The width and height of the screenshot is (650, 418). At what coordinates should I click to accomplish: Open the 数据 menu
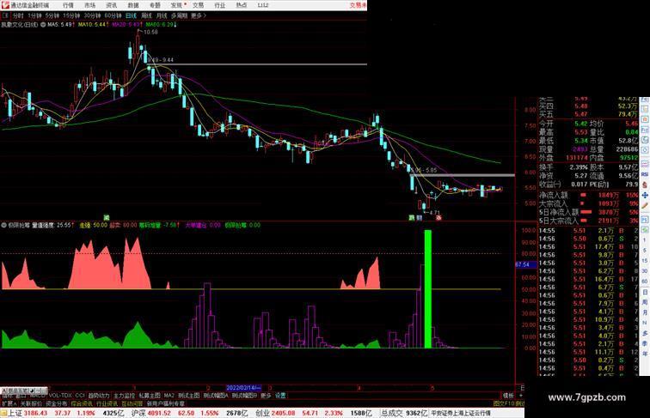click(133, 5)
